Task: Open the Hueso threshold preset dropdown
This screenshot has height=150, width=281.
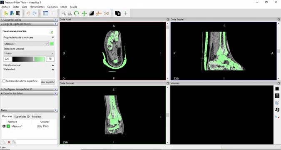Action: tap(29, 53)
